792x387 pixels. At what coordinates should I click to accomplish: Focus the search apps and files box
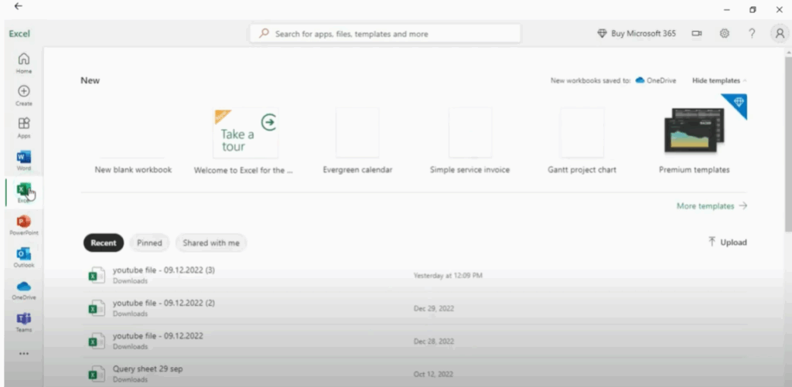(x=385, y=34)
